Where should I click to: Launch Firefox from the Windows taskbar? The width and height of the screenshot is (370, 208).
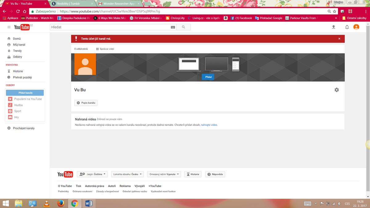tap(60, 203)
